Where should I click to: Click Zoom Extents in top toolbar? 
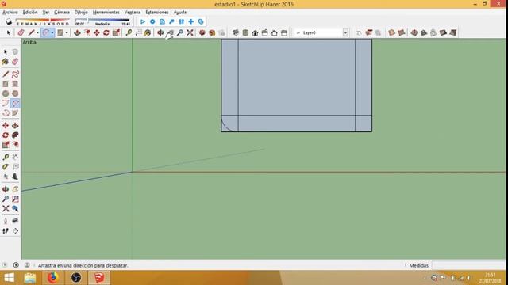click(x=190, y=32)
